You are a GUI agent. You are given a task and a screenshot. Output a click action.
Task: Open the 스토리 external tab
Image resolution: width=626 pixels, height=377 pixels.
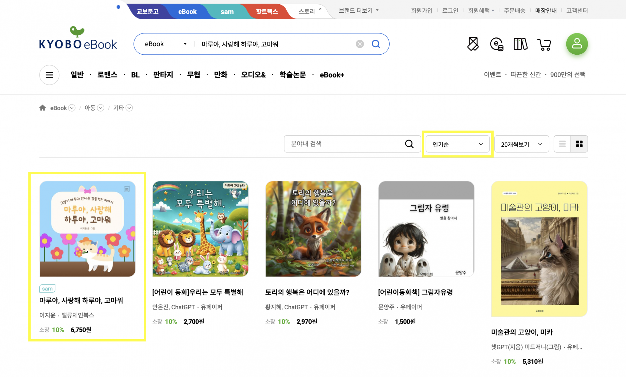click(310, 11)
